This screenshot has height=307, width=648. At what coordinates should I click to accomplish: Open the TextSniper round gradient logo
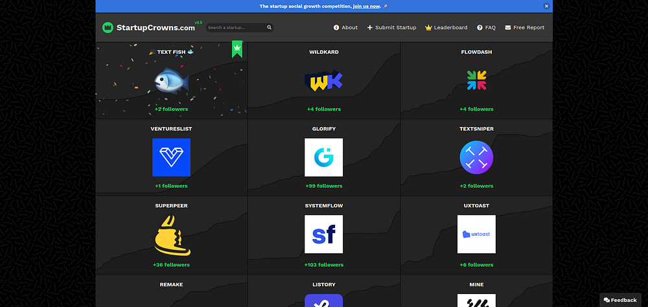pyautogui.click(x=476, y=157)
